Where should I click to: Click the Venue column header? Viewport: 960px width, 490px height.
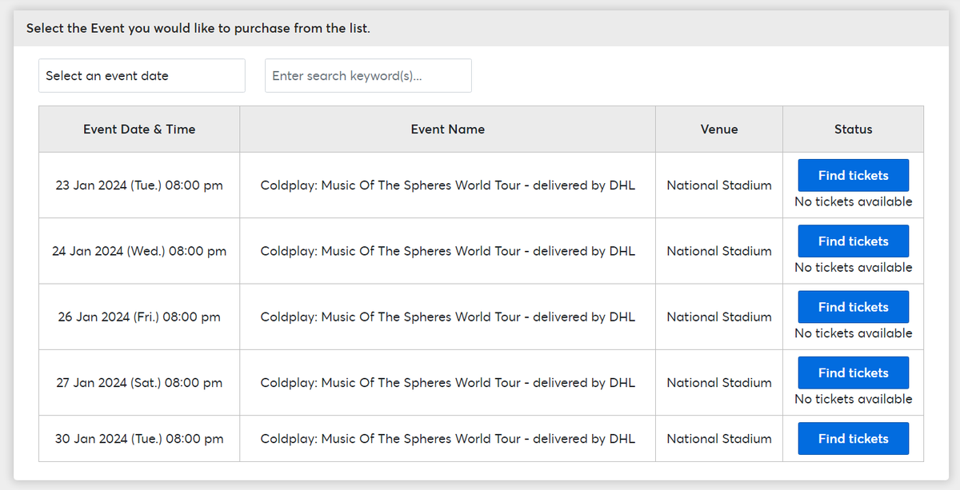coord(719,129)
